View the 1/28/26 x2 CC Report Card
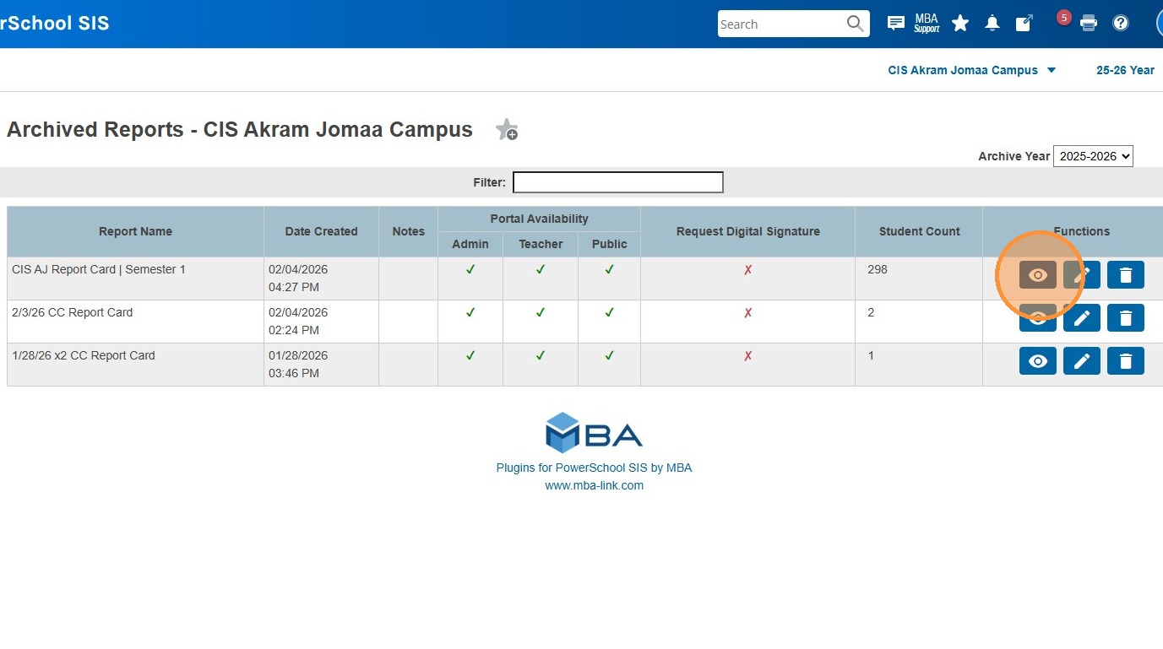The height and width of the screenshot is (649, 1163). pyautogui.click(x=1037, y=361)
